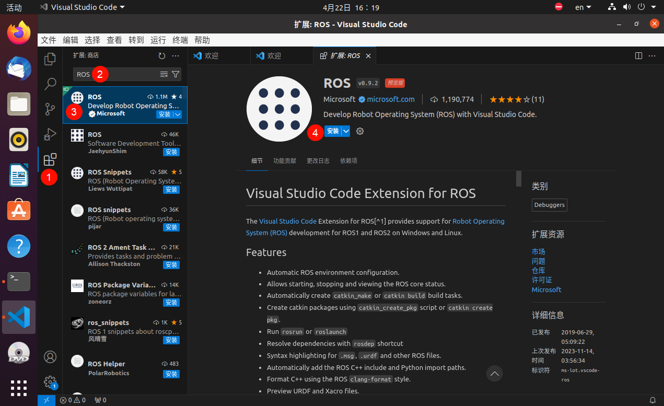Open the forwarded ports status item

[x=100, y=400]
